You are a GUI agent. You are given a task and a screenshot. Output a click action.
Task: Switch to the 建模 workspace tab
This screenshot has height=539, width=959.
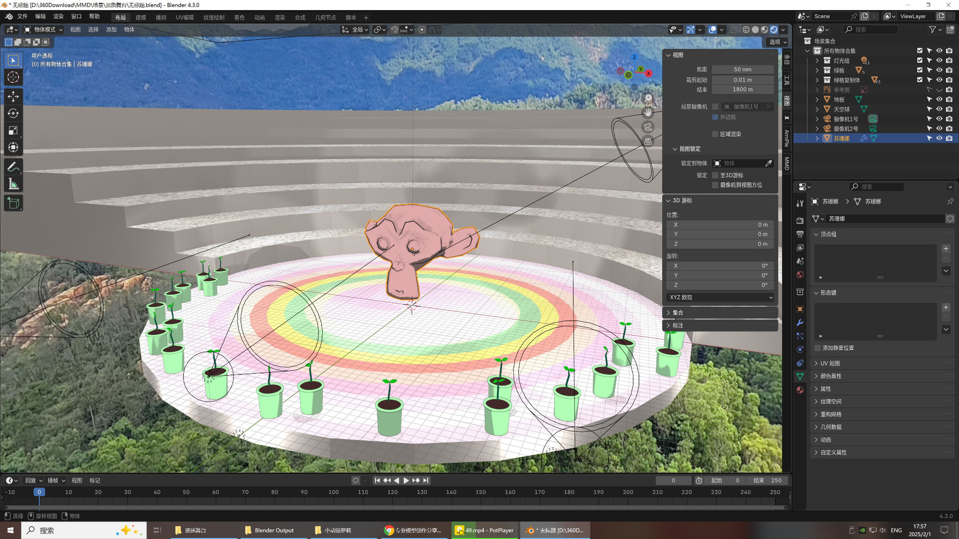pyautogui.click(x=140, y=18)
